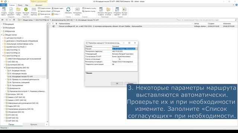Viewport: 238px width, 133px height.
Task: Switch to the Ярлыки bottom tab
Action: tap(34, 125)
